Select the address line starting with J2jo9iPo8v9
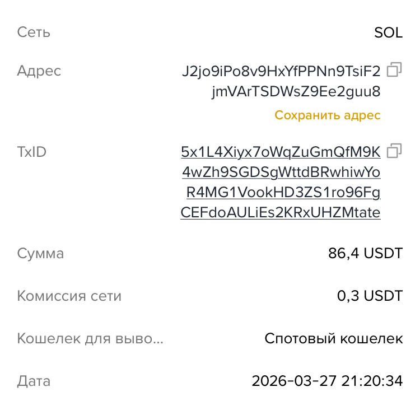 281,71
